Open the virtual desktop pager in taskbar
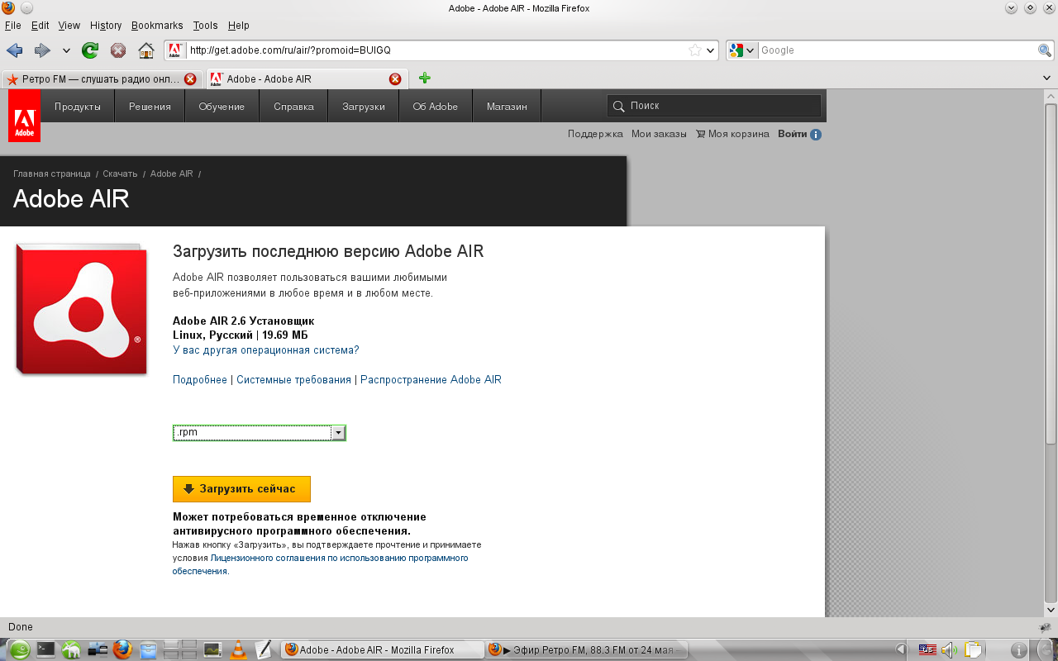 (180, 650)
